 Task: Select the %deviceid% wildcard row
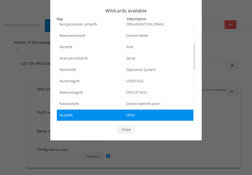point(125,104)
